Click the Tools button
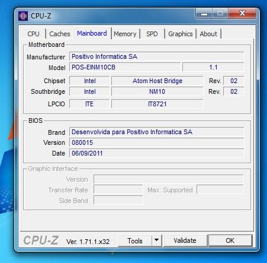Screen dimensions: 267x263 tap(135, 240)
